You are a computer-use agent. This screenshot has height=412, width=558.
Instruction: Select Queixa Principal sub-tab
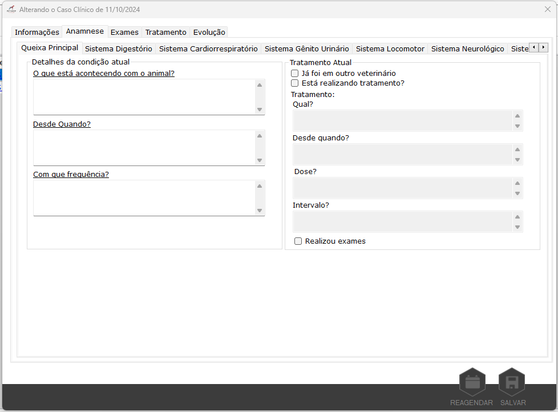(50, 48)
